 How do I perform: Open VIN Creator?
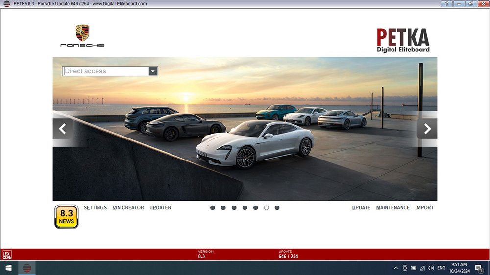[128, 208]
